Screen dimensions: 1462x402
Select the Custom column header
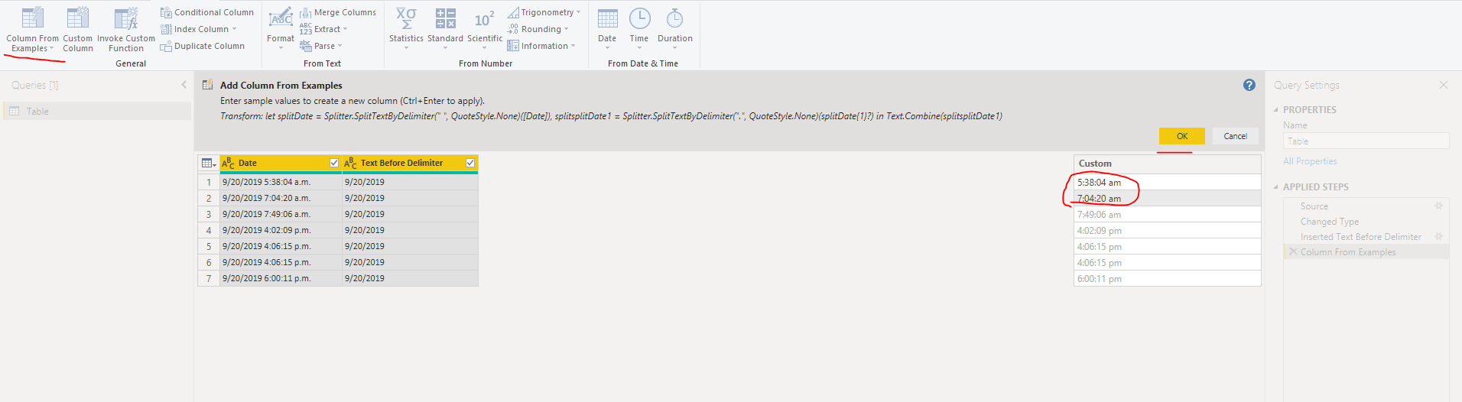(1167, 164)
